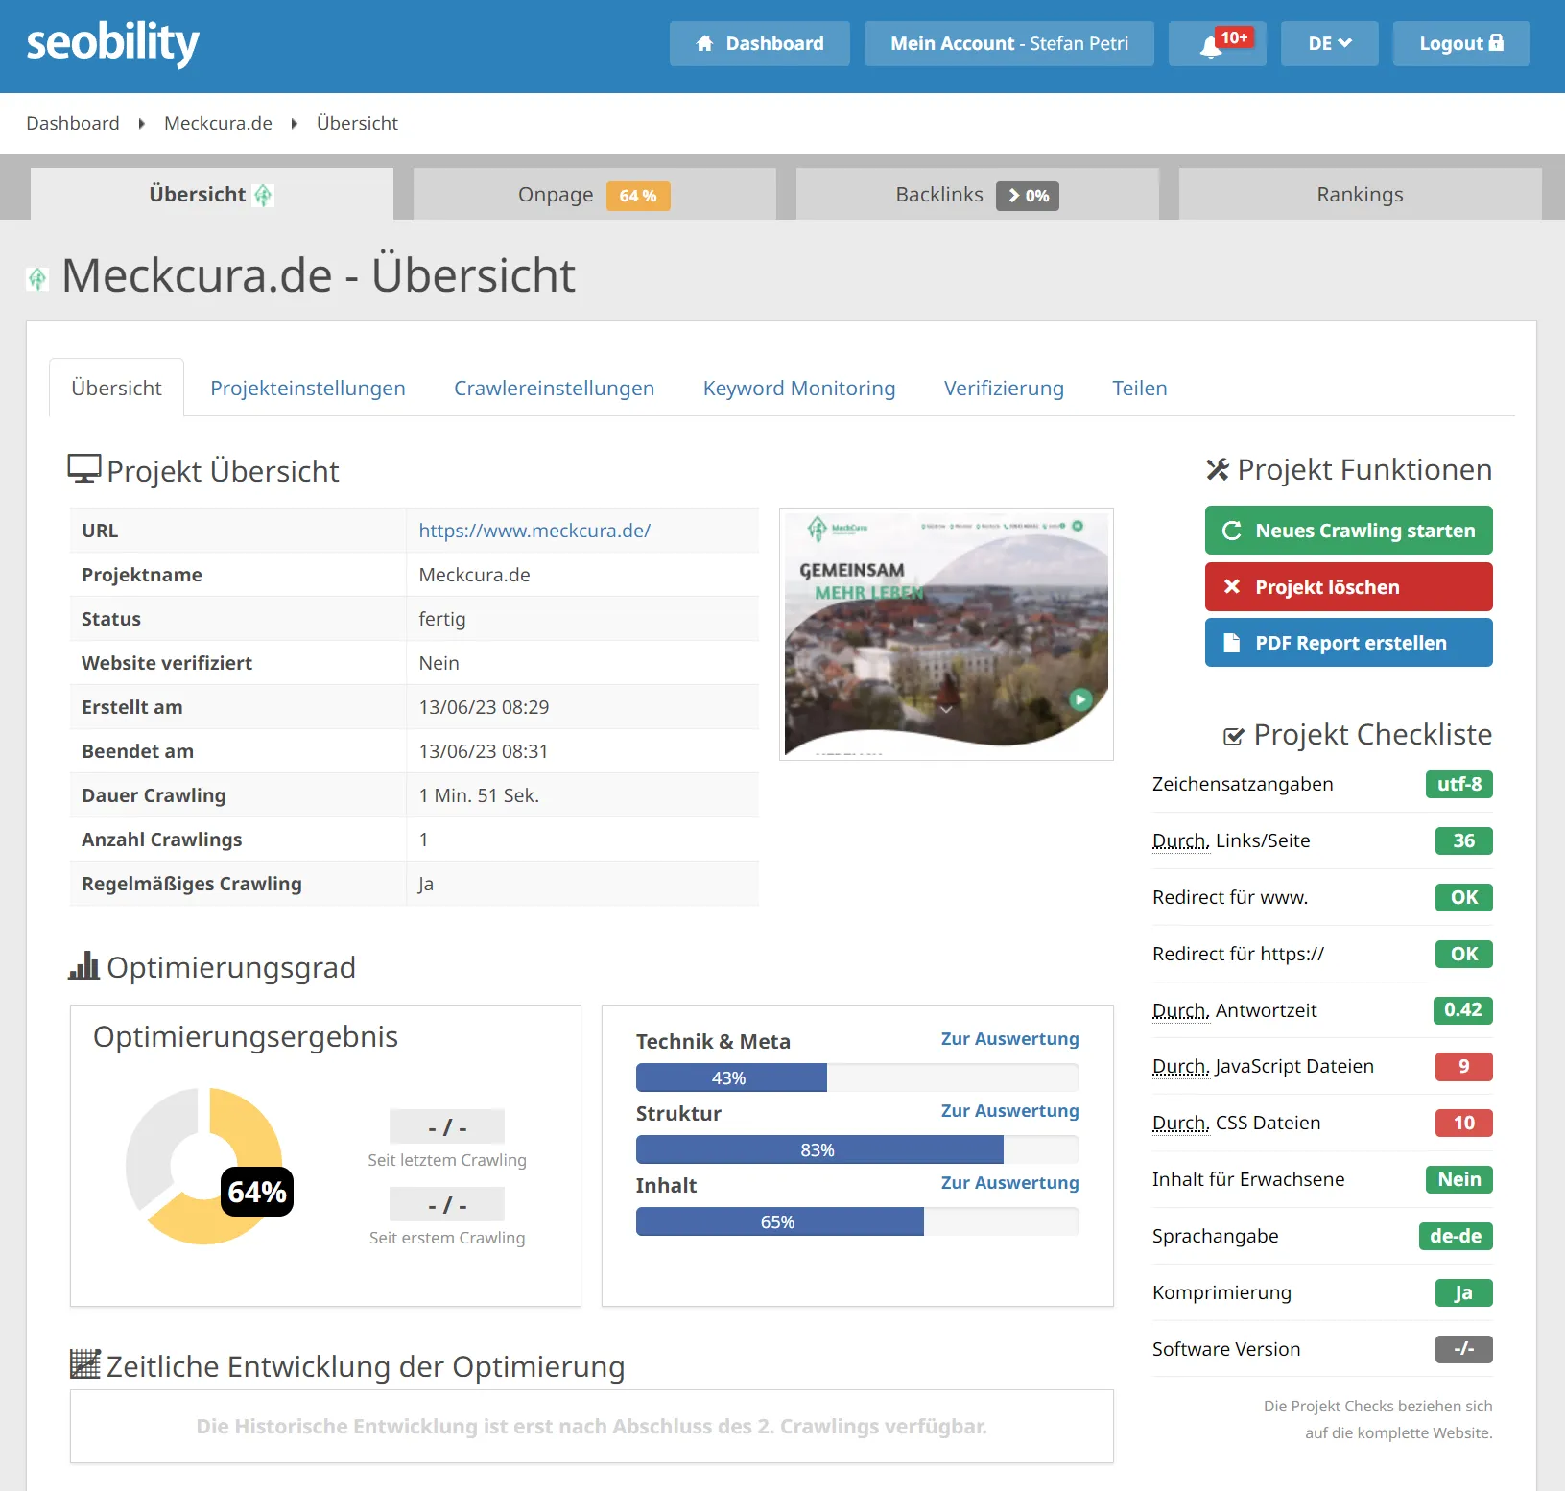Open the Teilen sub-tab
The width and height of the screenshot is (1565, 1491).
[x=1140, y=389]
